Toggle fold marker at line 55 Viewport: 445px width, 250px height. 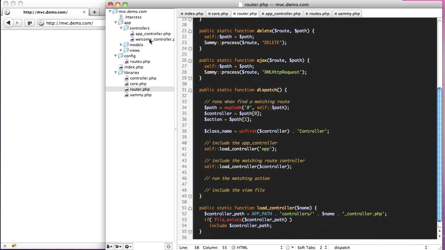point(190,232)
